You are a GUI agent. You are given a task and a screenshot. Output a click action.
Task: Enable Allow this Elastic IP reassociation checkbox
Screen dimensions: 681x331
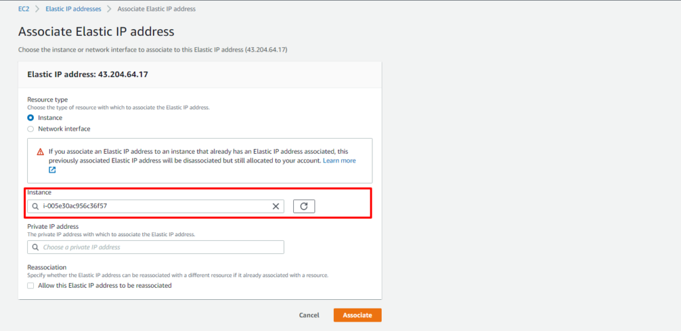(31, 285)
